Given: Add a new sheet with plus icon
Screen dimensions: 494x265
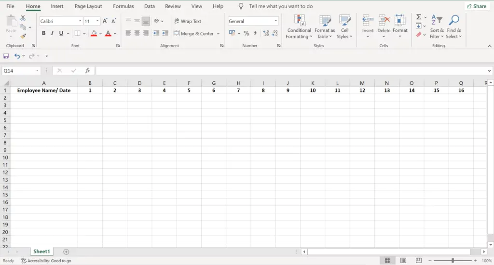Looking at the screenshot, I should point(66,252).
